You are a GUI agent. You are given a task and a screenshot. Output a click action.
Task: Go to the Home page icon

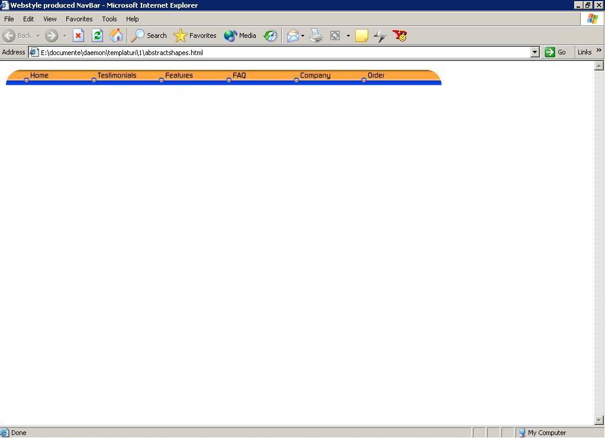117,36
